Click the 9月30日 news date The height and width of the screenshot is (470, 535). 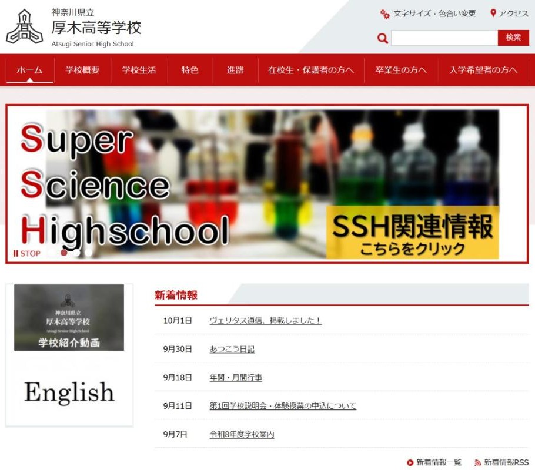click(x=178, y=349)
